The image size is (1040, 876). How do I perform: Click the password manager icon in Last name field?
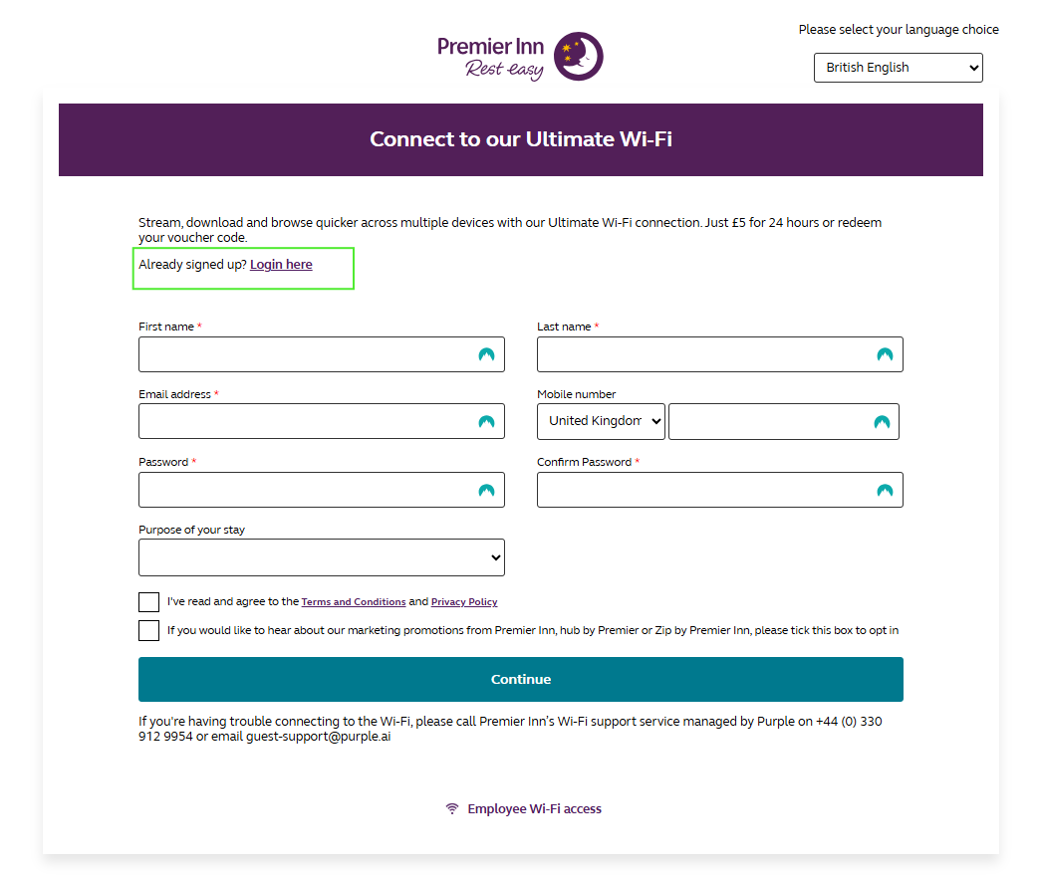click(x=885, y=354)
